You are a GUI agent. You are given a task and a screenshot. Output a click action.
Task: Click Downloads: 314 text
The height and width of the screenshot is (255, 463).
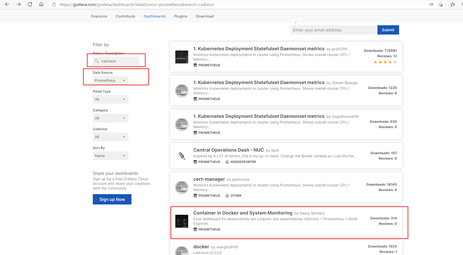pyautogui.click(x=384, y=218)
